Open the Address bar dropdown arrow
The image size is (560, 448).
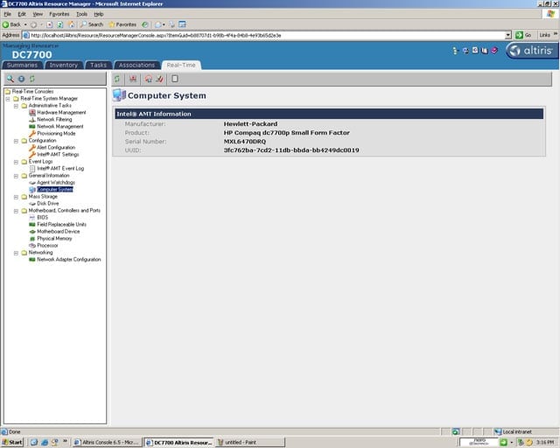point(508,35)
